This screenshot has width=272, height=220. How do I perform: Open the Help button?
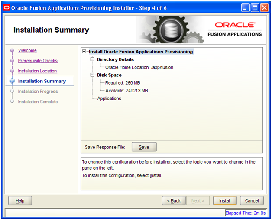[x=20, y=201]
